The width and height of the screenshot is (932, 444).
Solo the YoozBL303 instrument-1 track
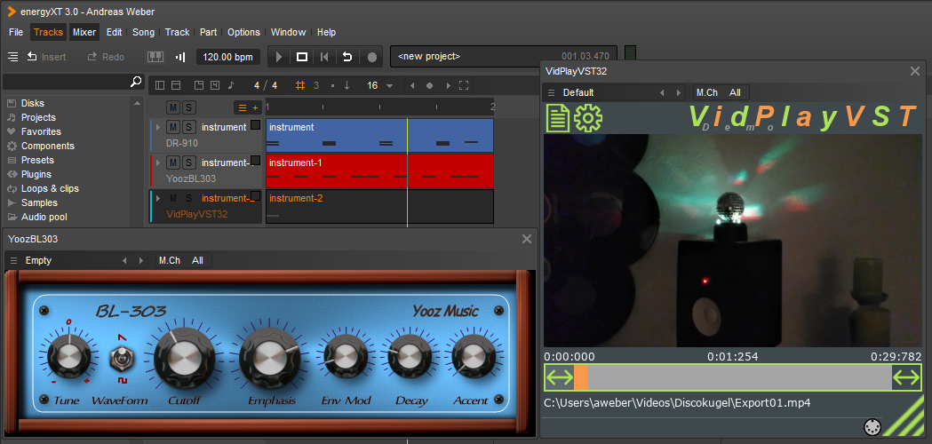coord(188,163)
